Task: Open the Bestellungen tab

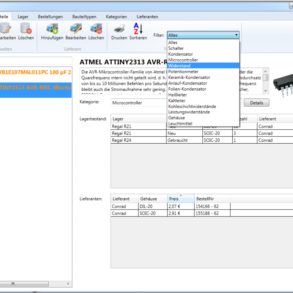Action: coord(50,16)
